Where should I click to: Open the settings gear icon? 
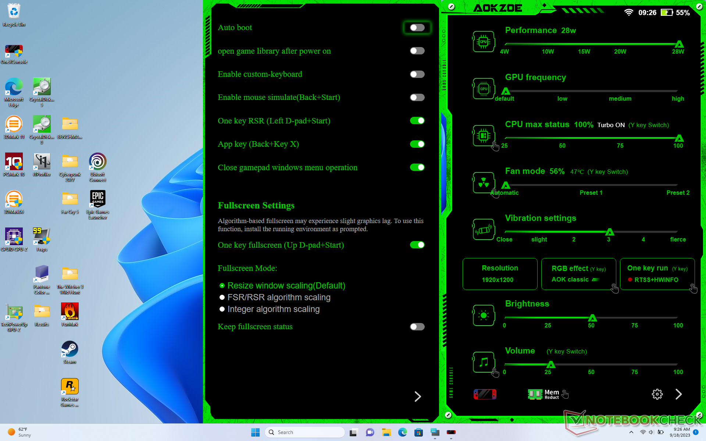coord(657,394)
